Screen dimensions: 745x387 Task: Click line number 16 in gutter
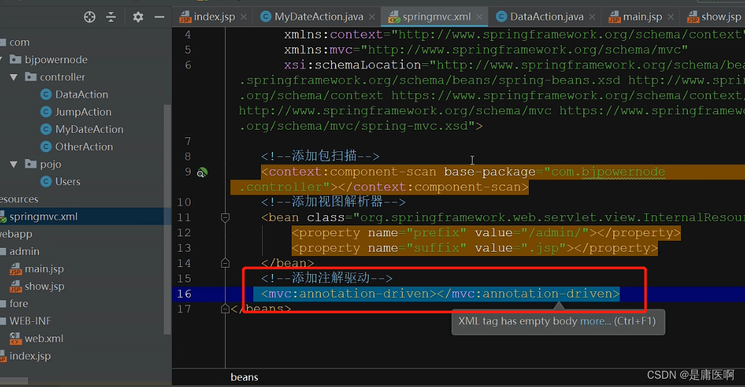click(184, 294)
